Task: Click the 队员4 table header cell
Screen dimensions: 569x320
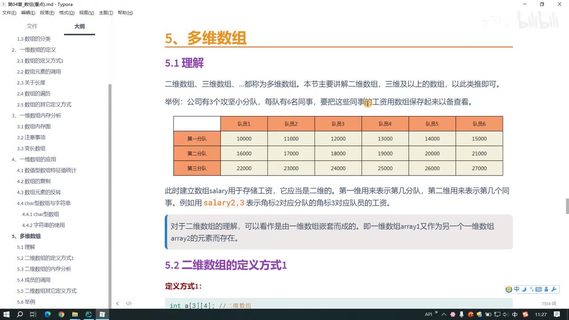Action: pos(385,124)
